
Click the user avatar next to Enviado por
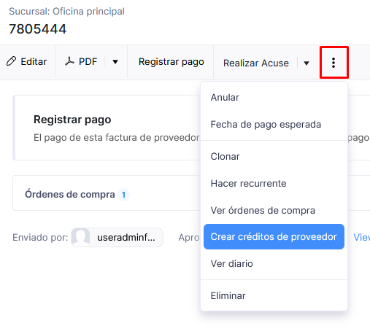coord(81,237)
